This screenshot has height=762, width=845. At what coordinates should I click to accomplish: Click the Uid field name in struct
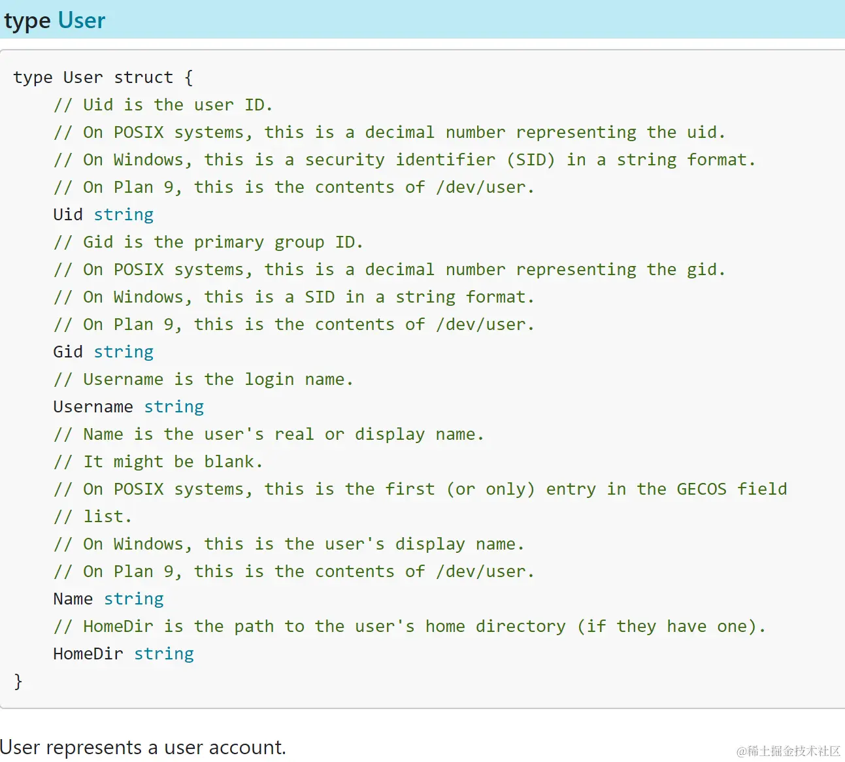pyautogui.click(x=68, y=214)
